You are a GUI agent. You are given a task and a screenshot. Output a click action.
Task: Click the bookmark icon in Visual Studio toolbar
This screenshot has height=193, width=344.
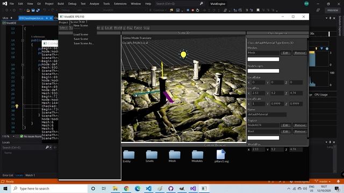pyautogui.click(x=258, y=10)
